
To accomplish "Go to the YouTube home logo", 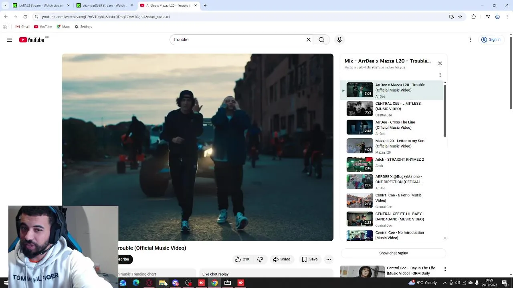I will click(32, 40).
